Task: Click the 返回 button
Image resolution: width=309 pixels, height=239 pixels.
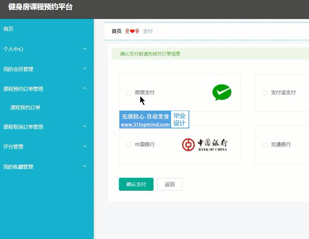Action: [x=170, y=184]
